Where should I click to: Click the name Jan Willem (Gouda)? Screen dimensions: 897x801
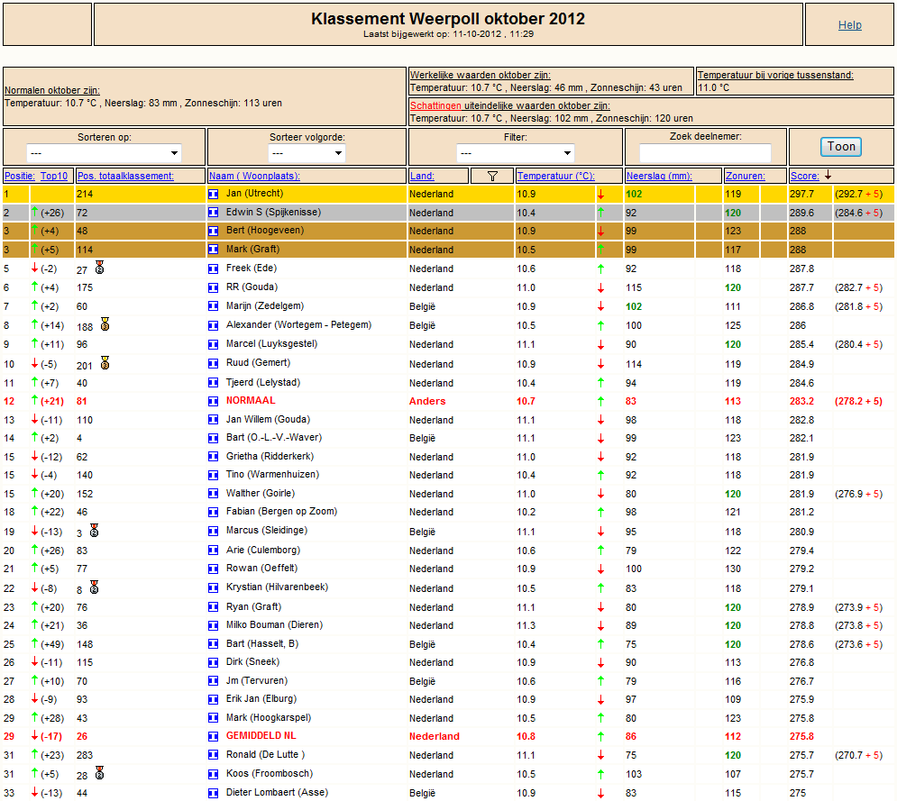point(268,419)
